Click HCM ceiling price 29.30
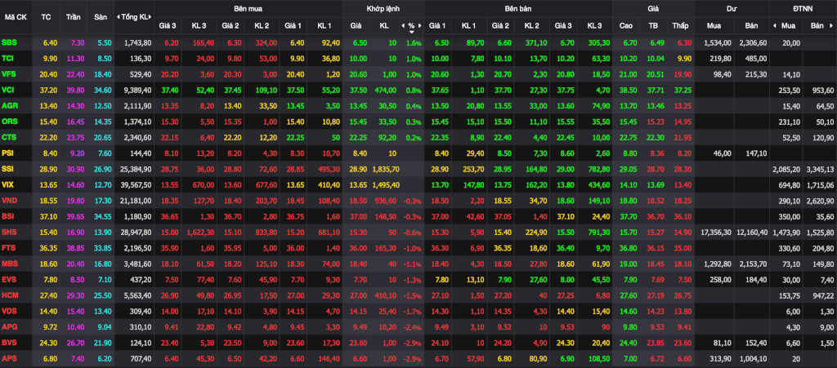Viewport: 837px width, 368px height. [x=74, y=295]
